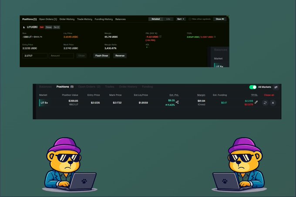Select the Lite view option

tap(168, 19)
